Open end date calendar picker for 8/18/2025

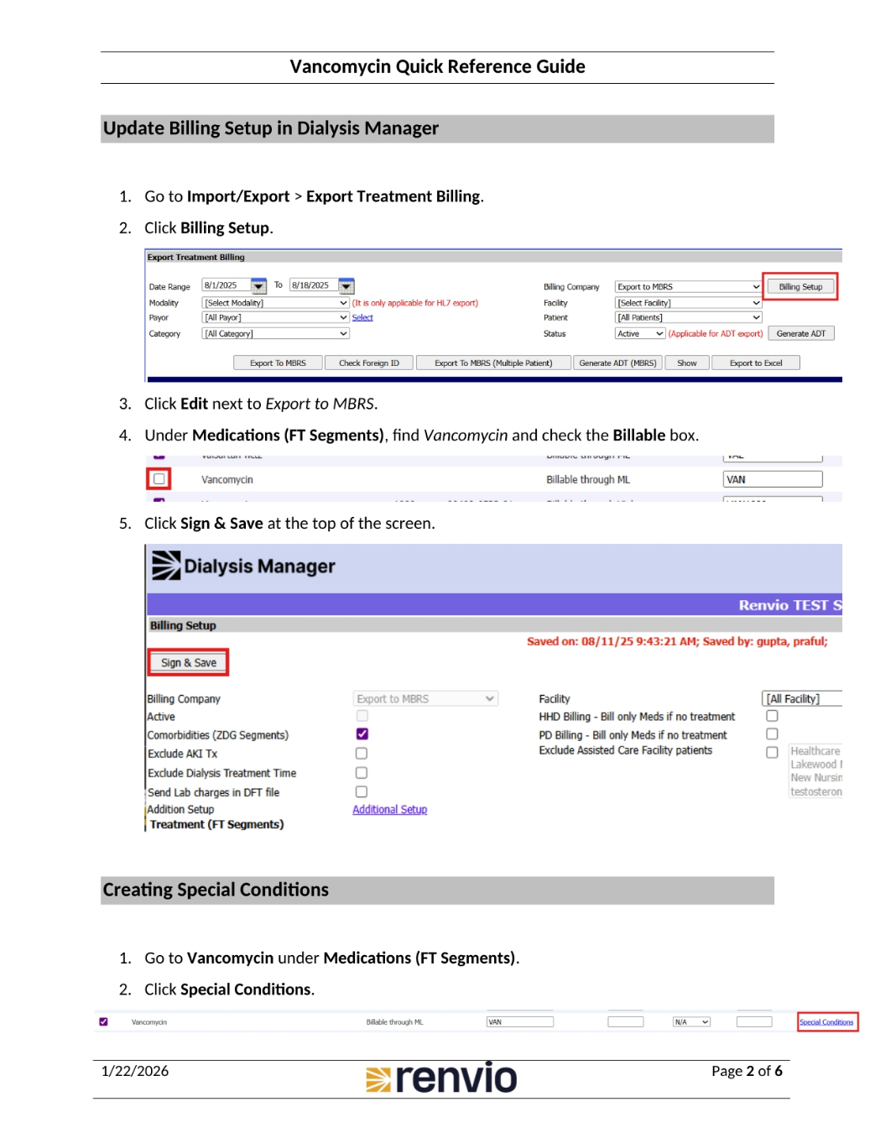pyautogui.click(x=346, y=286)
